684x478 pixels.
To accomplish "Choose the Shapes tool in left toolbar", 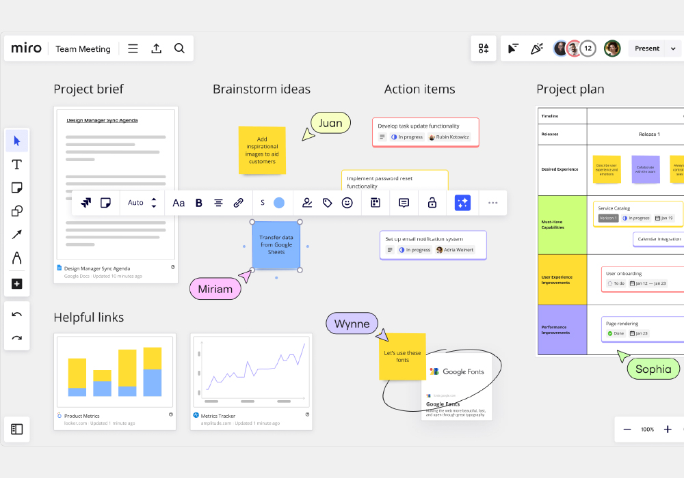I will click(17, 211).
